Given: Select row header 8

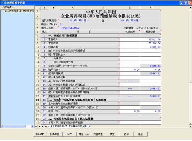Looking at the screenshot, I should point(37,39).
